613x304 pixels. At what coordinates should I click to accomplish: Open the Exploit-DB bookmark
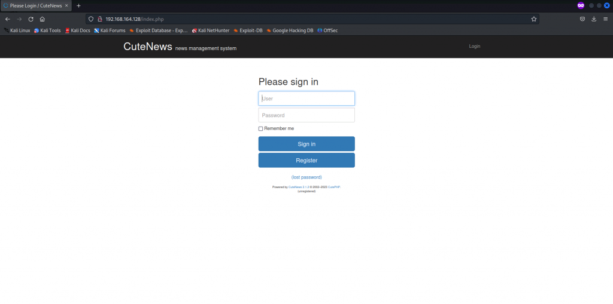[x=248, y=30]
